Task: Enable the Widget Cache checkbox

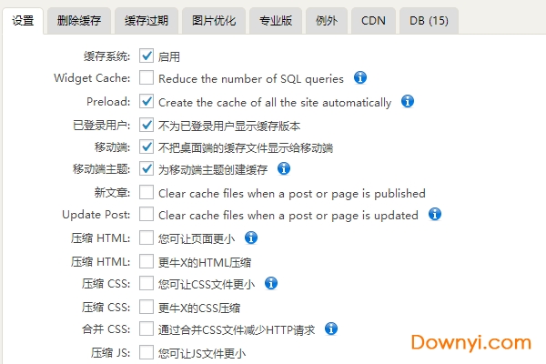Action: (x=147, y=79)
